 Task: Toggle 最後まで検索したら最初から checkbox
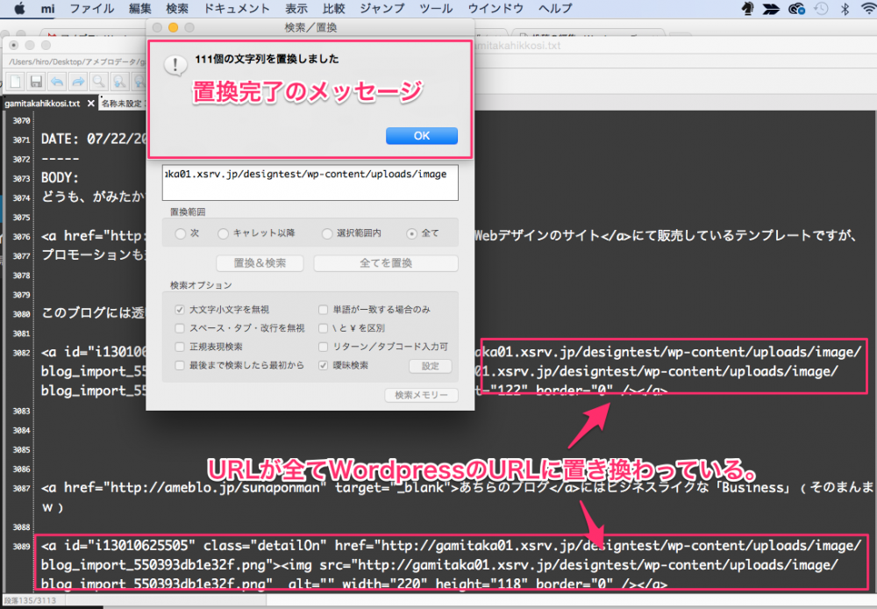click(x=180, y=366)
